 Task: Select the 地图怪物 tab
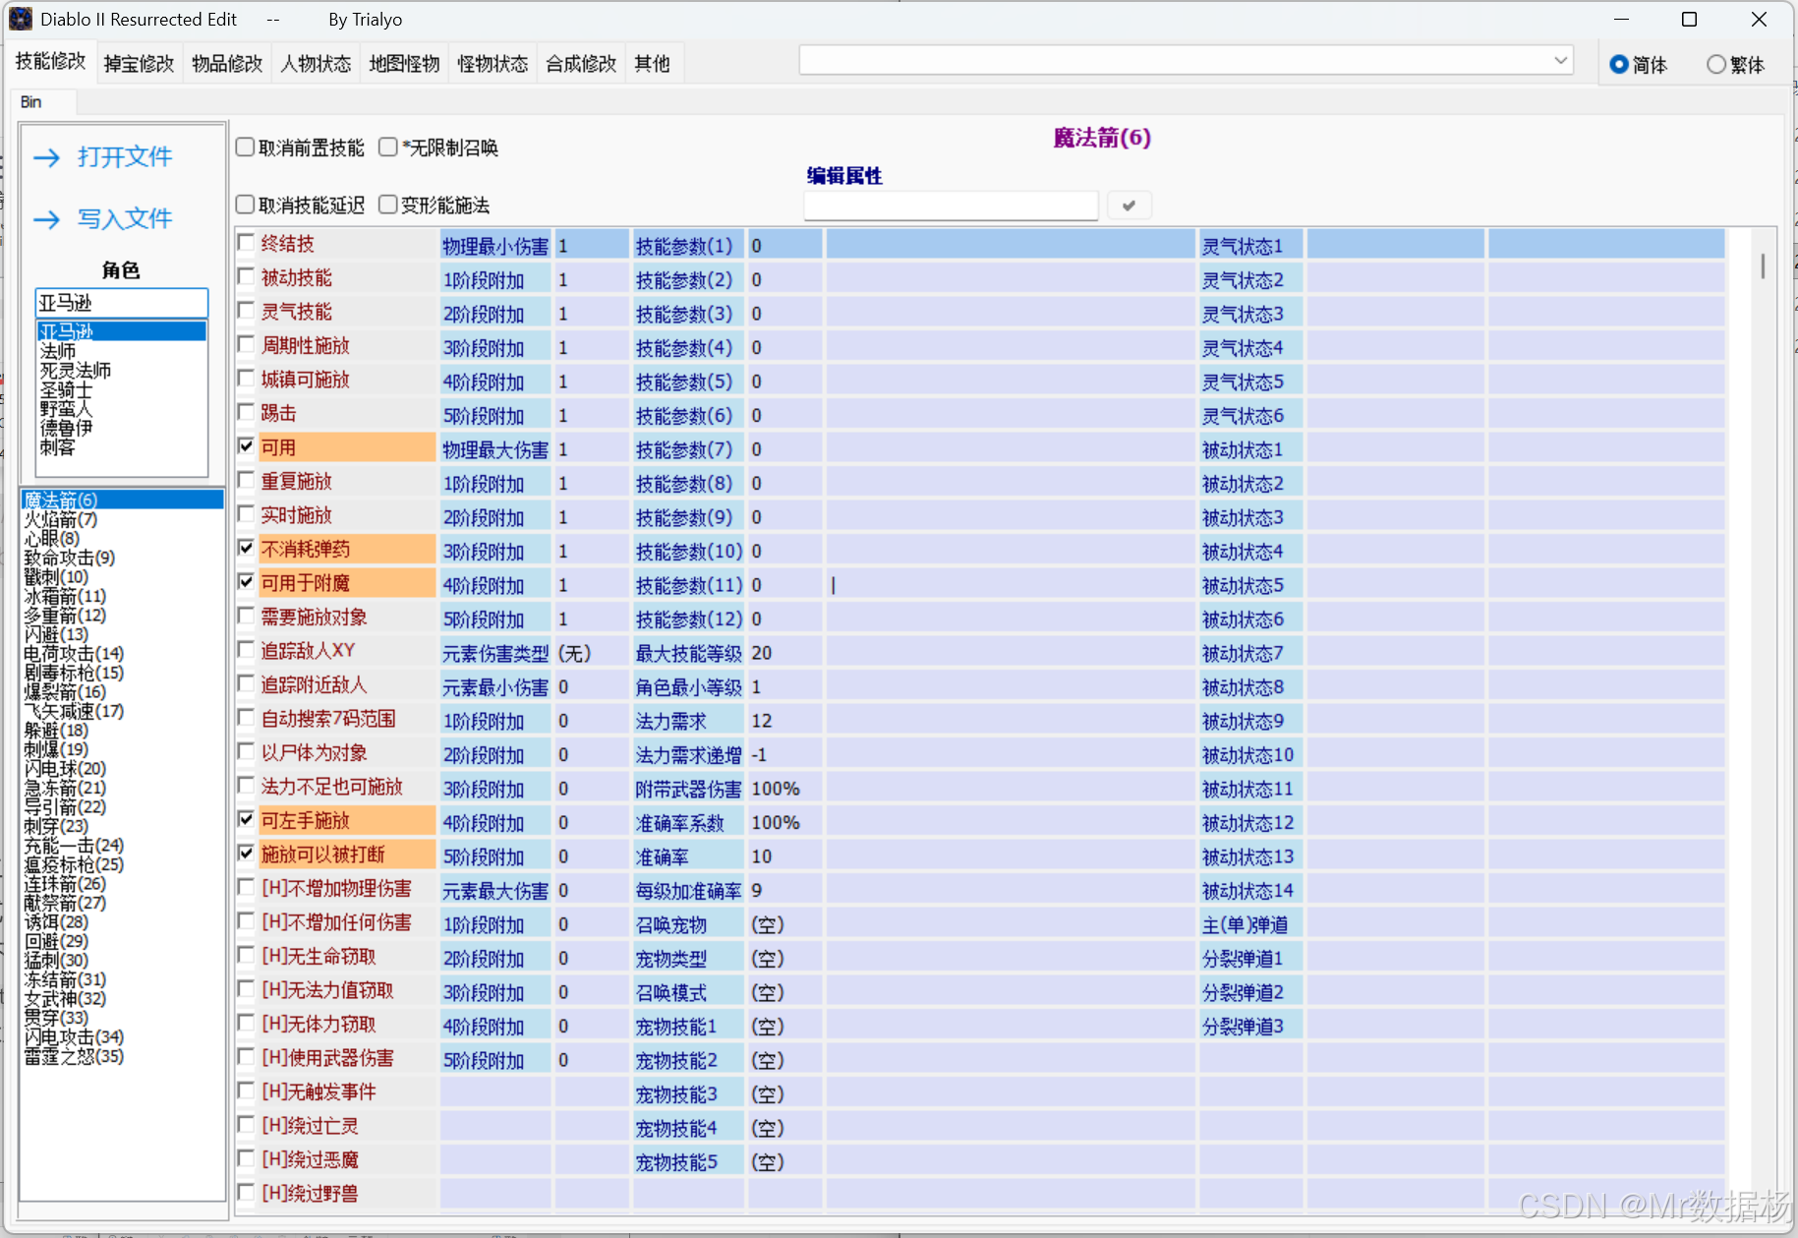coord(404,64)
